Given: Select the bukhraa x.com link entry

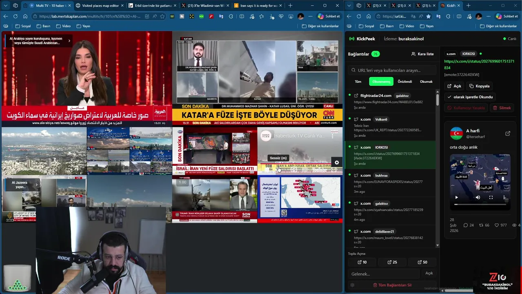Looking at the screenshot, I should pos(390,183).
